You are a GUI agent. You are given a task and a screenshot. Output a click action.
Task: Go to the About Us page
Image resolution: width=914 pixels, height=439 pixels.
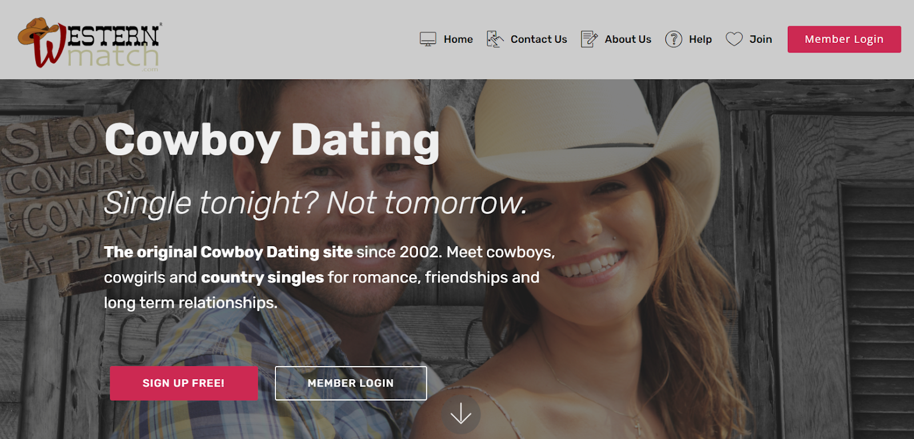(x=628, y=39)
